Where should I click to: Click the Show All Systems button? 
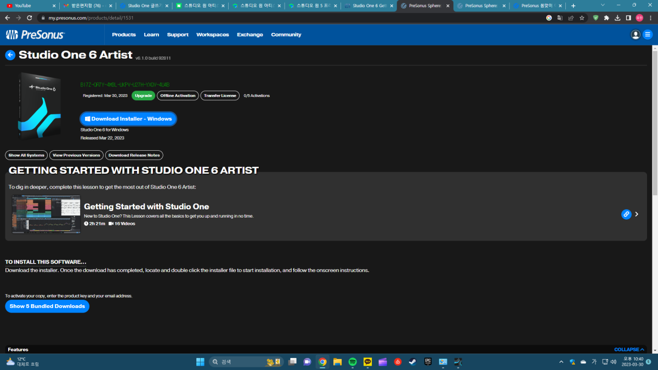click(x=26, y=155)
